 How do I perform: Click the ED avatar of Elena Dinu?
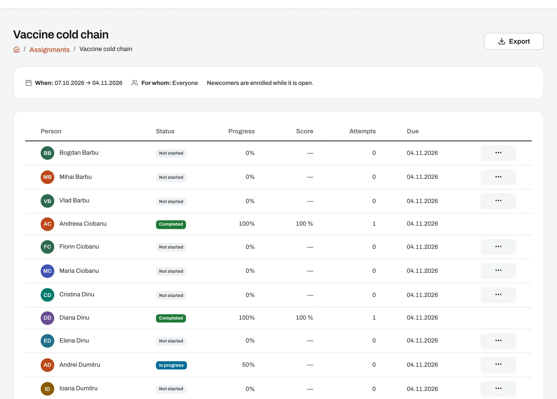tap(47, 341)
